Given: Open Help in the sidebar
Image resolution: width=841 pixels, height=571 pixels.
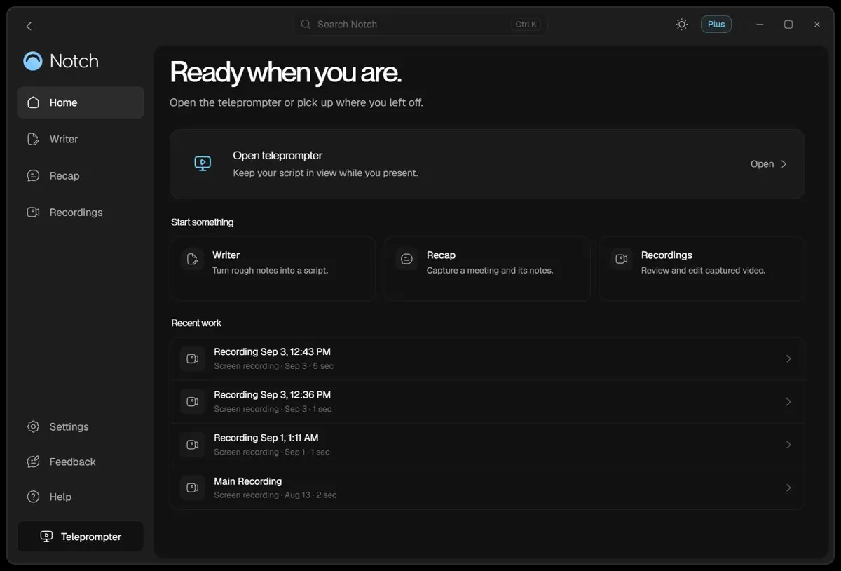Looking at the screenshot, I should click(81, 497).
